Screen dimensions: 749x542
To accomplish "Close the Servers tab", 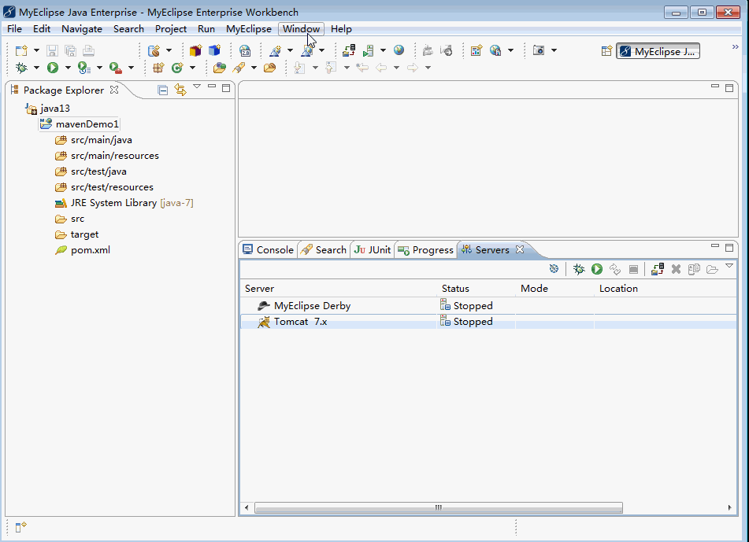I will click(520, 249).
